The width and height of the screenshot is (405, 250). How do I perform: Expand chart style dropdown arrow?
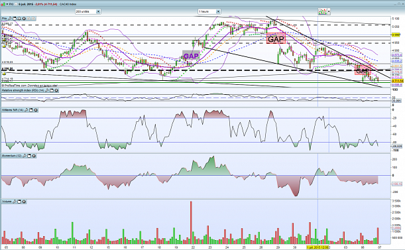click(x=329, y=11)
